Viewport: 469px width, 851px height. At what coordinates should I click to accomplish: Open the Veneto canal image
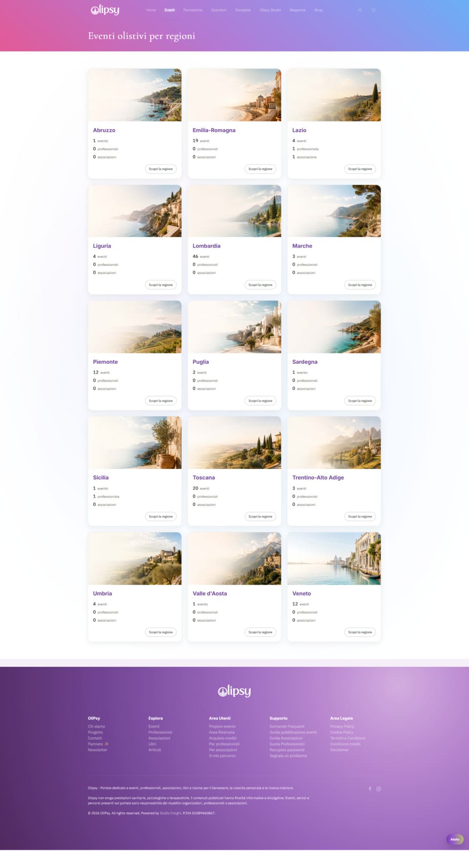click(334, 559)
